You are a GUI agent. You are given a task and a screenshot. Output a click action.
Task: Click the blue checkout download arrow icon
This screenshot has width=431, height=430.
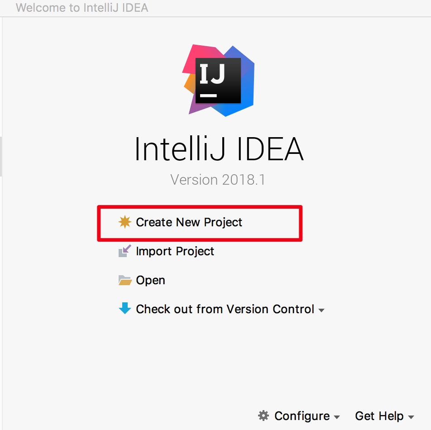tap(125, 308)
